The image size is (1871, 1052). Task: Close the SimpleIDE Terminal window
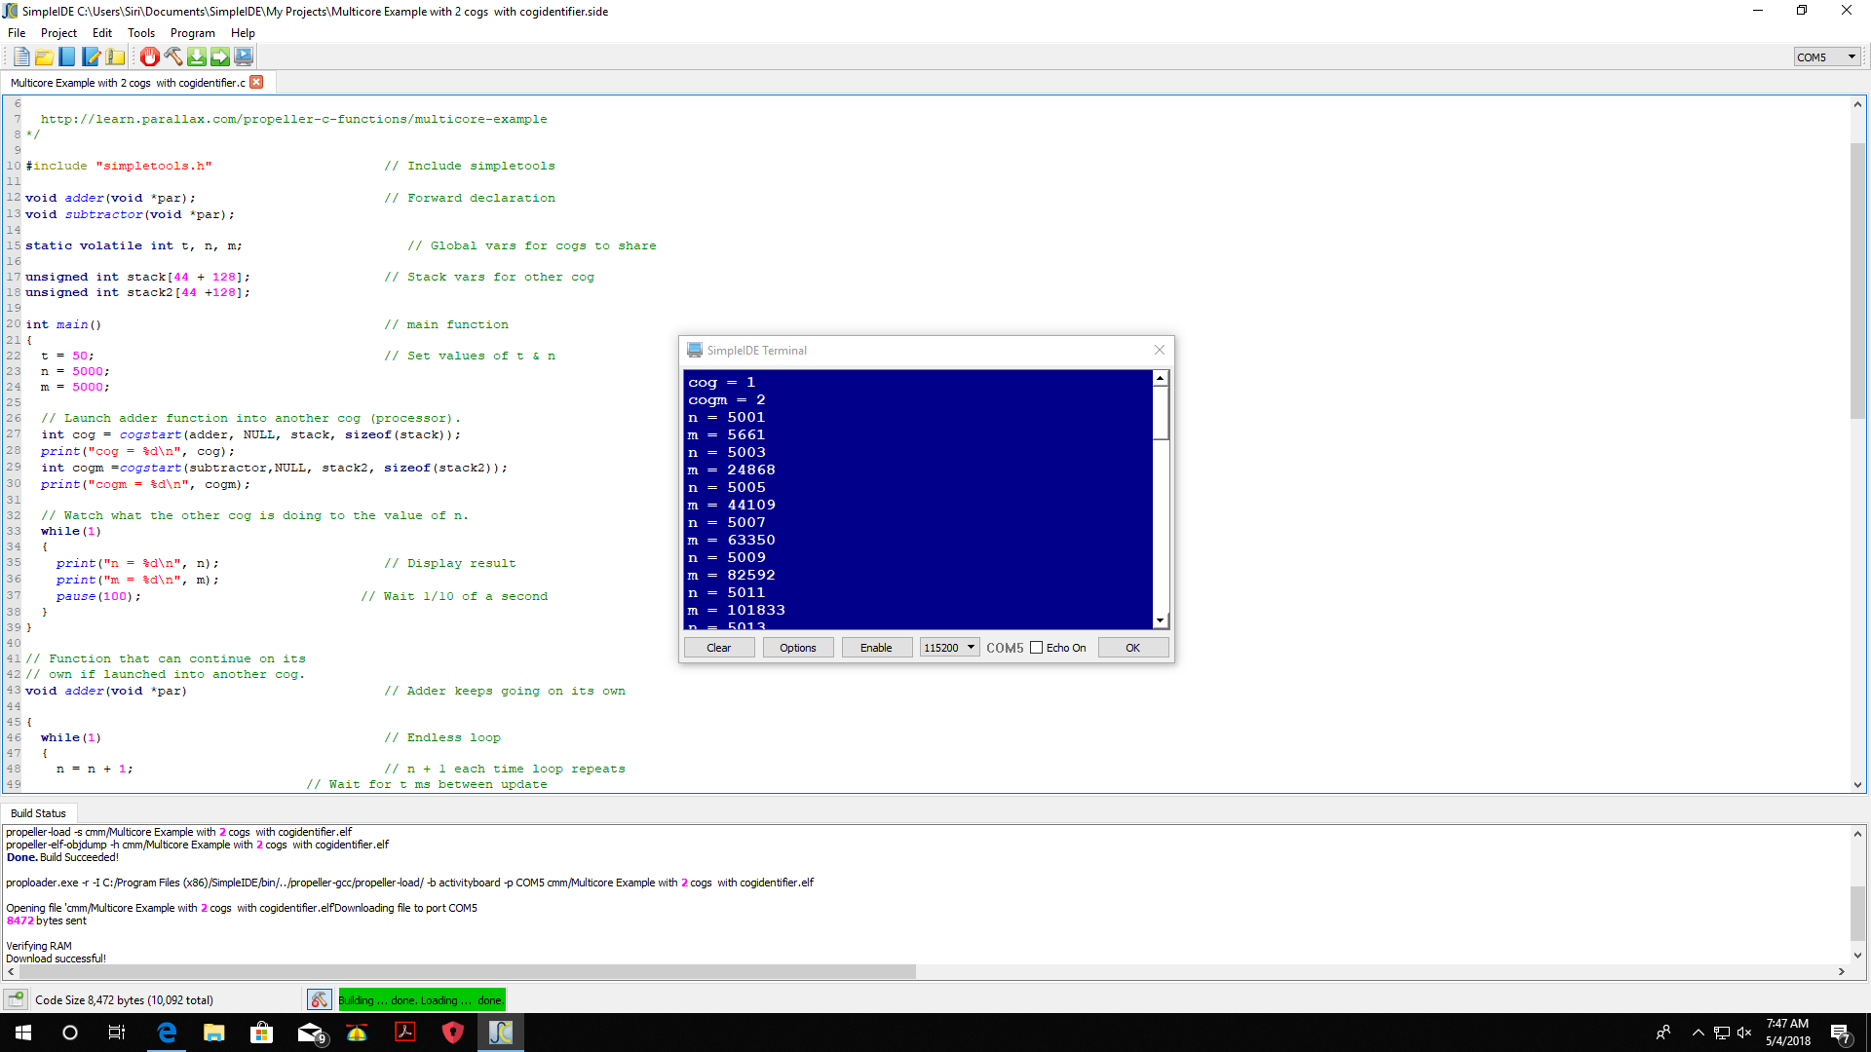pyautogui.click(x=1159, y=351)
